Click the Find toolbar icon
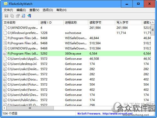The height and width of the screenshot is (118, 157). click(23, 16)
